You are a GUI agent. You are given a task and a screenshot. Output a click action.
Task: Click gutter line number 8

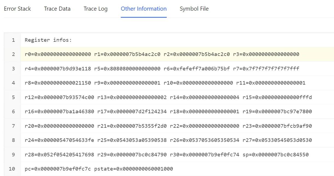[13, 140]
